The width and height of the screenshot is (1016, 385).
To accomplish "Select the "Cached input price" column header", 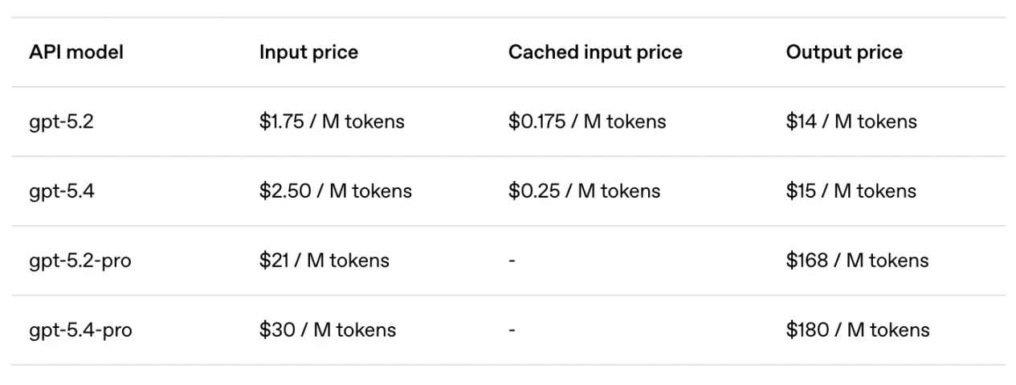I will click(595, 52).
